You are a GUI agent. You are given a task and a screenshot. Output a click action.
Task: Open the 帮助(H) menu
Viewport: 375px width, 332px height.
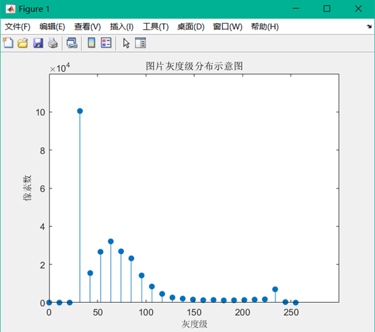[265, 26]
